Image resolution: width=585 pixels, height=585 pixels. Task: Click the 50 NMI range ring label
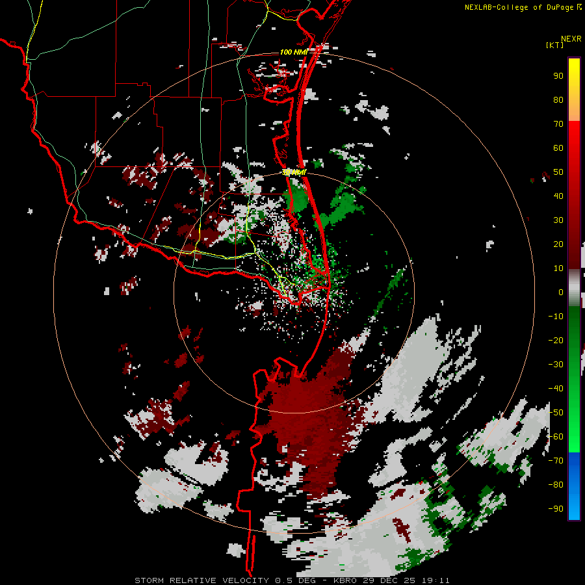click(x=294, y=172)
